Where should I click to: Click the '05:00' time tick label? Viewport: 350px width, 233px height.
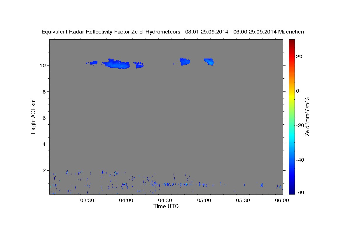coord(204,201)
